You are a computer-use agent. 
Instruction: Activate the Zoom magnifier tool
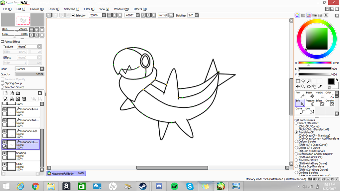pyautogui.click(x=303, y=87)
